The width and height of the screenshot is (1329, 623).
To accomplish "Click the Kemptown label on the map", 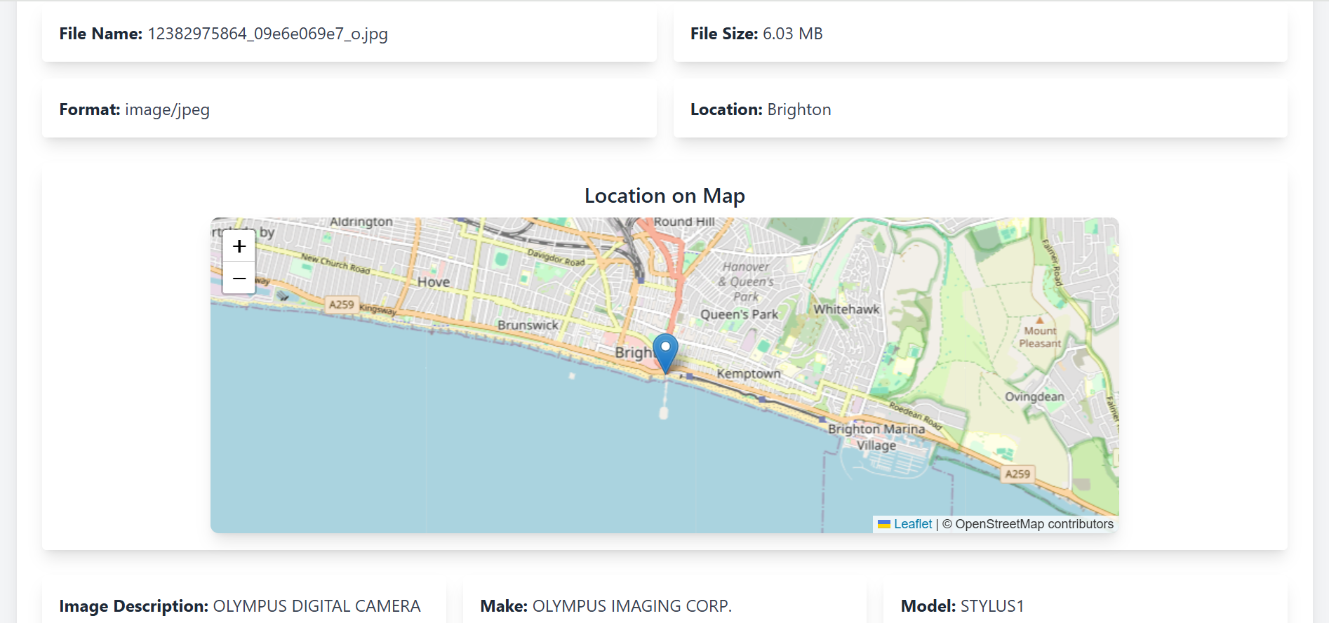I will (x=749, y=374).
